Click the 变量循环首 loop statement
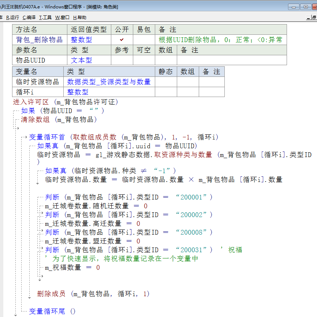This screenshot has height=317, width=317. [x=47, y=137]
